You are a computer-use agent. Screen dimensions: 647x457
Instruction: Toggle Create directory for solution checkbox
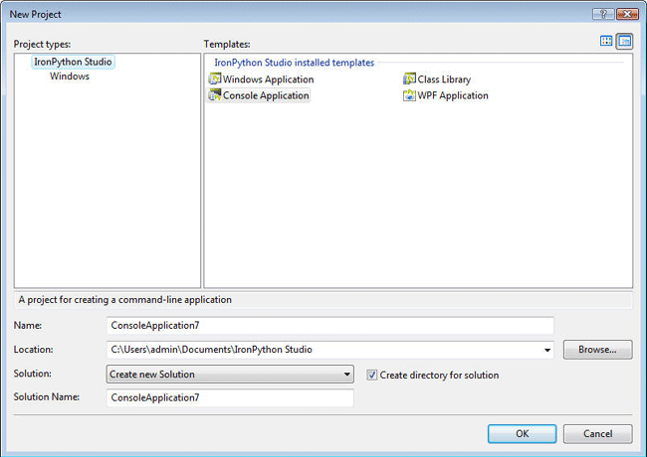click(372, 375)
